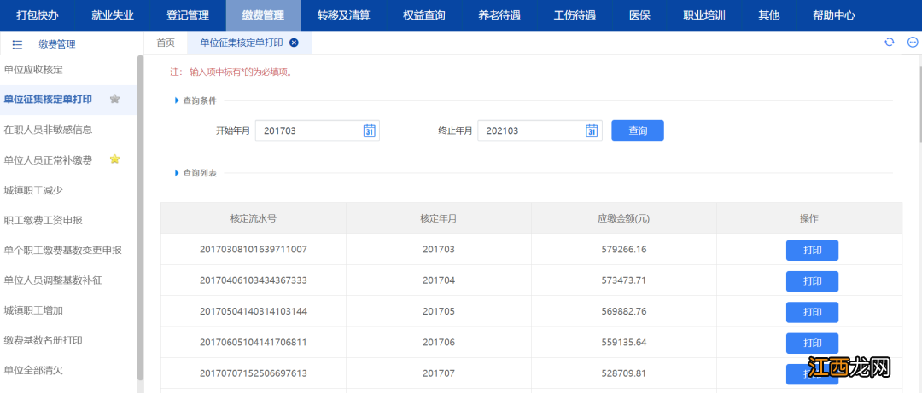Toggle yellow star next to 单位人员正常补缴
The height and width of the screenshot is (393, 922).
114,159
